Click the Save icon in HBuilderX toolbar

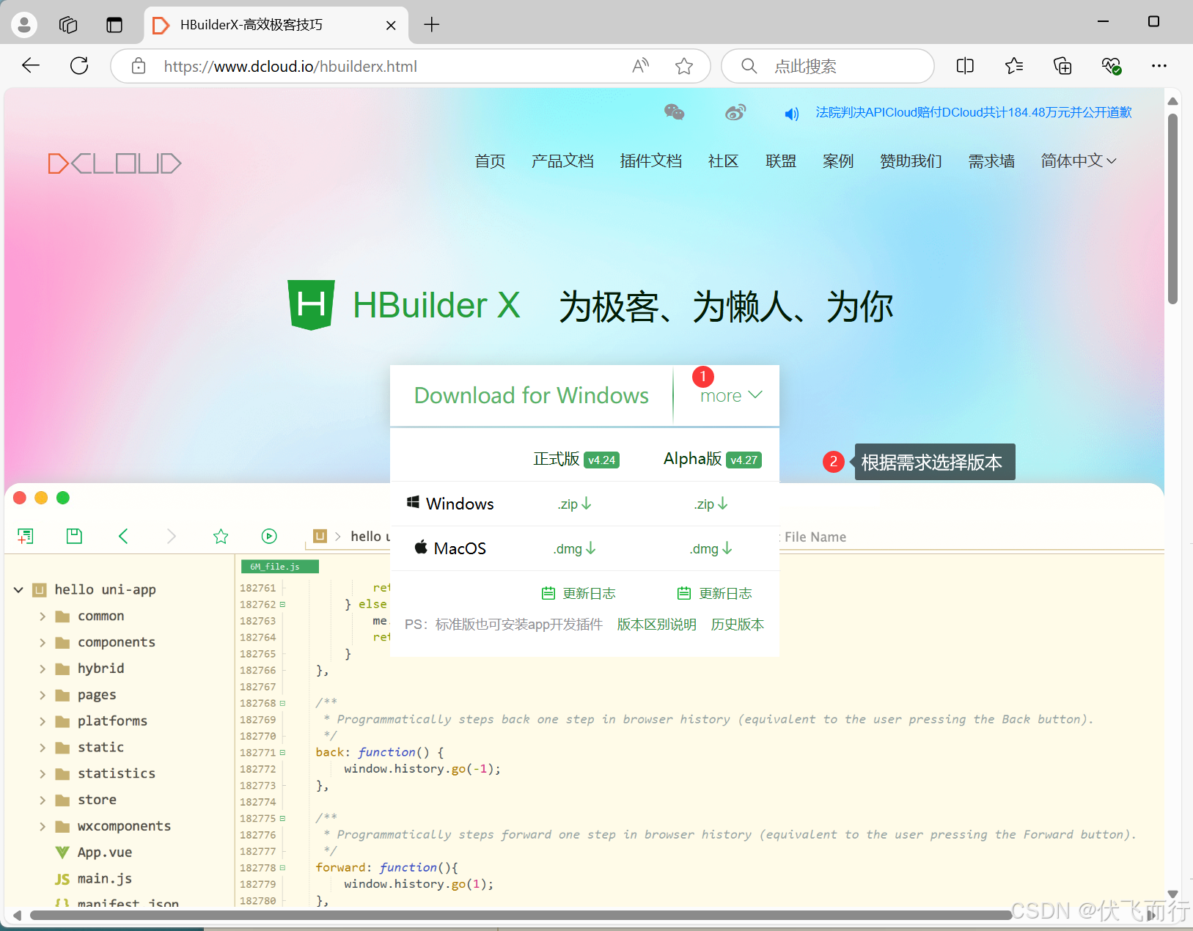[73, 536]
